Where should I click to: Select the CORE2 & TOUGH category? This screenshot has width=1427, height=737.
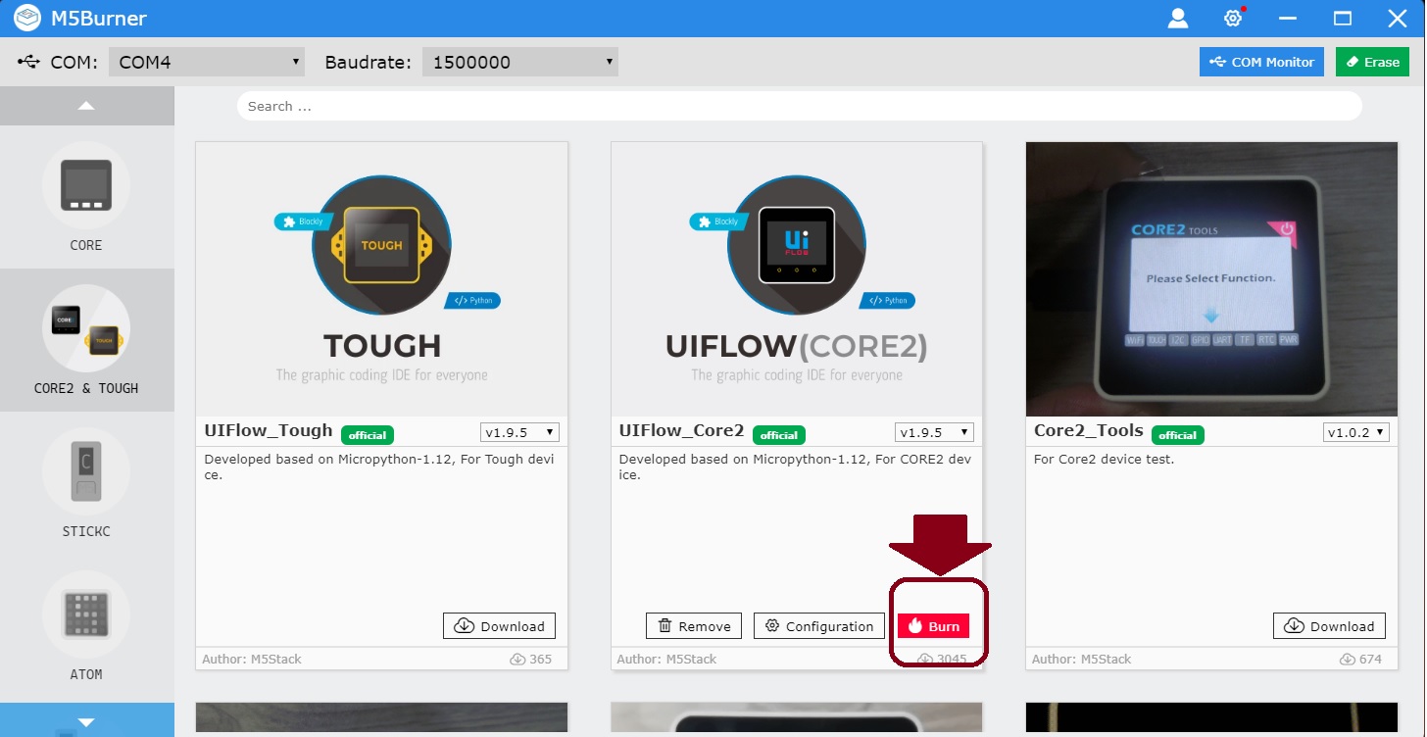click(86, 340)
